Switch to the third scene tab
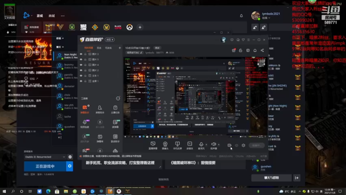The height and width of the screenshot is (195, 346). (x=109, y=48)
